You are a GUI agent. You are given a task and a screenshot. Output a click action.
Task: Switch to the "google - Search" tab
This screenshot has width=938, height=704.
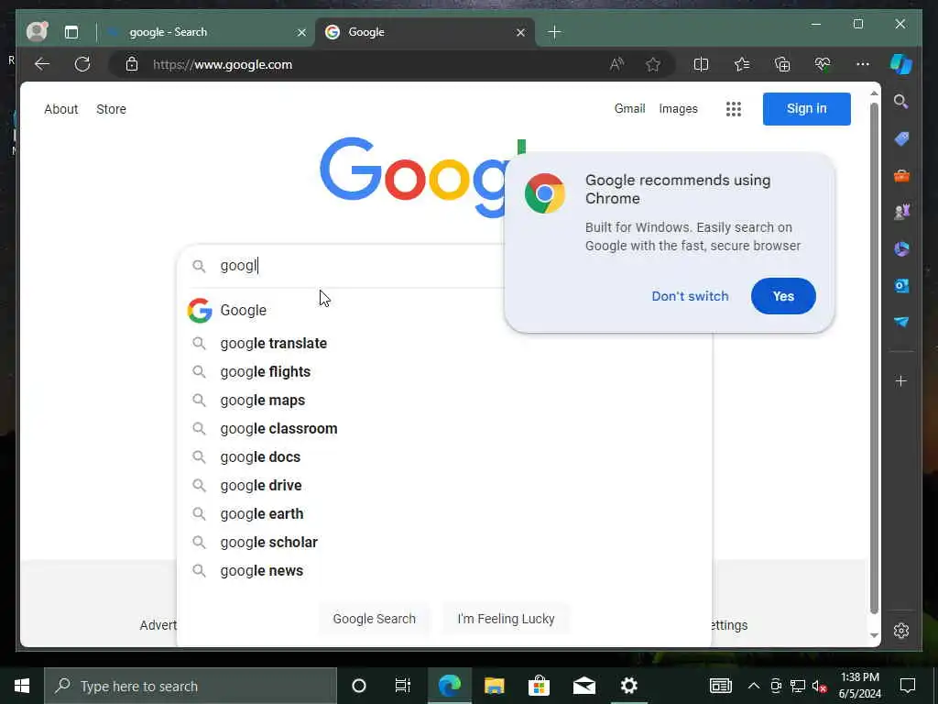pos(208,32)
